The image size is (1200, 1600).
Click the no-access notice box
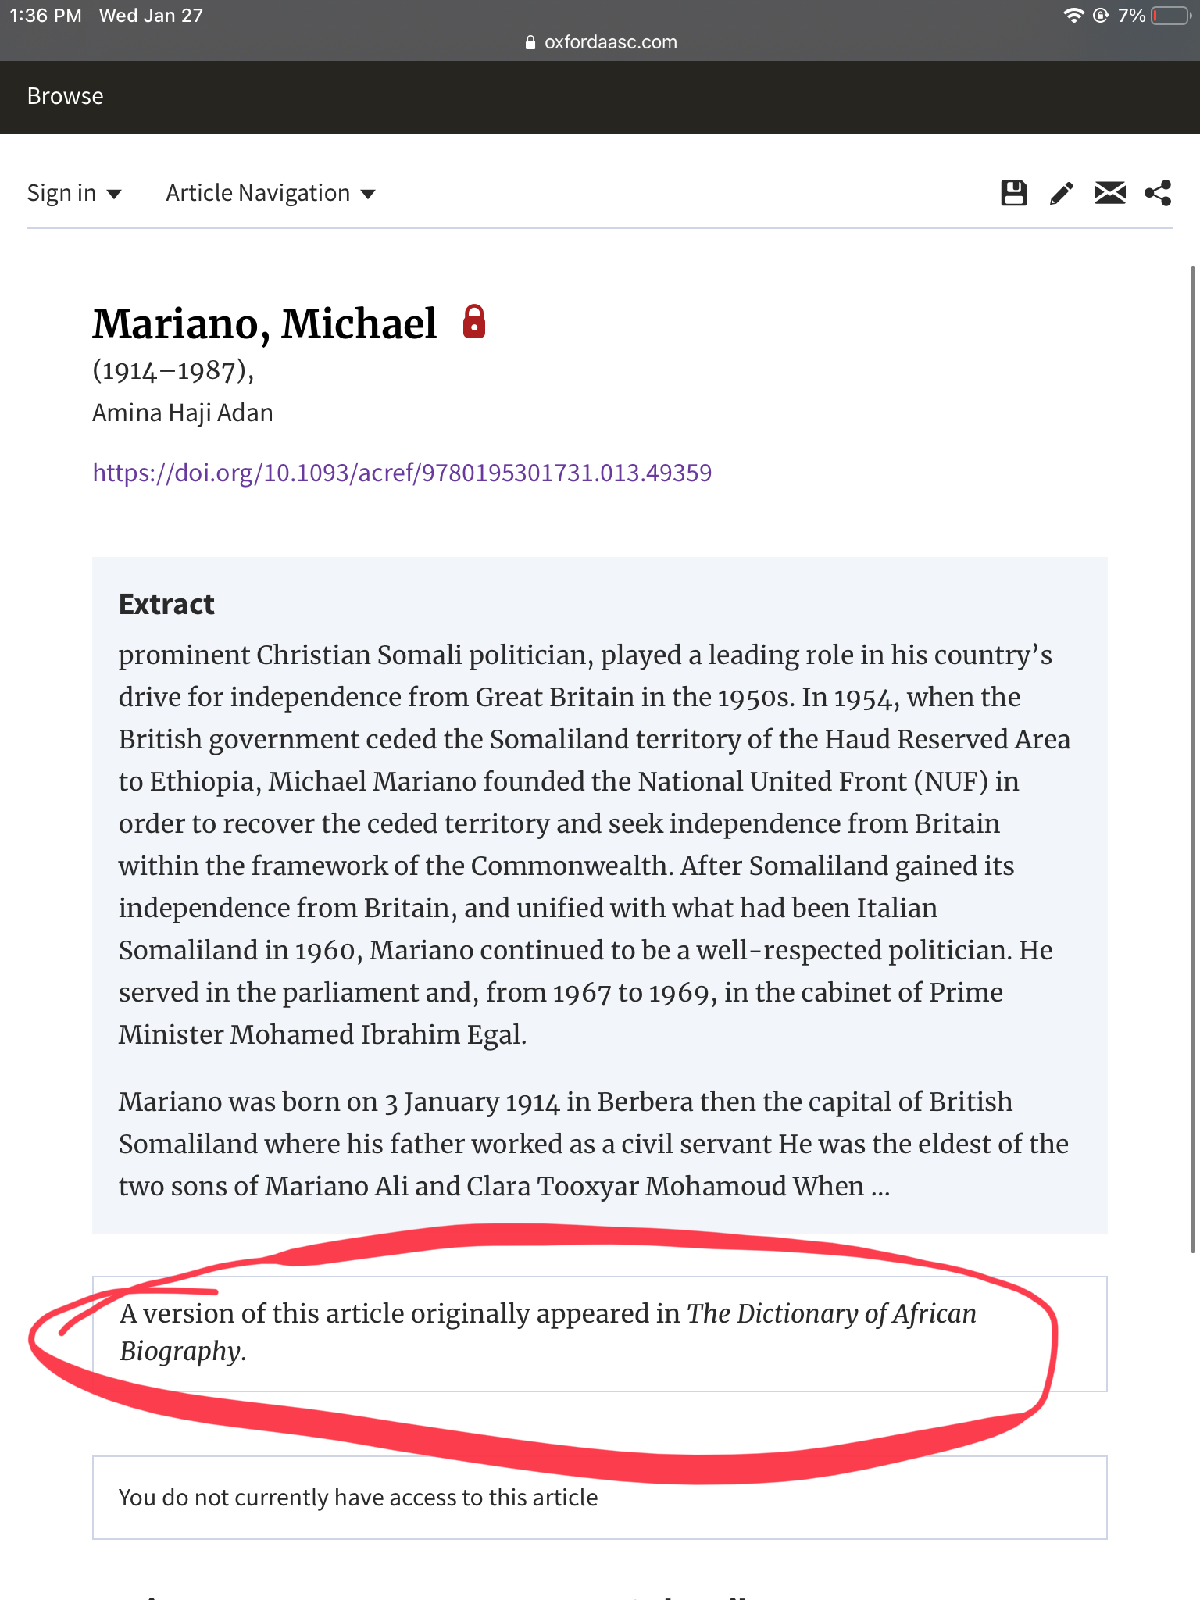(599, 1498)
